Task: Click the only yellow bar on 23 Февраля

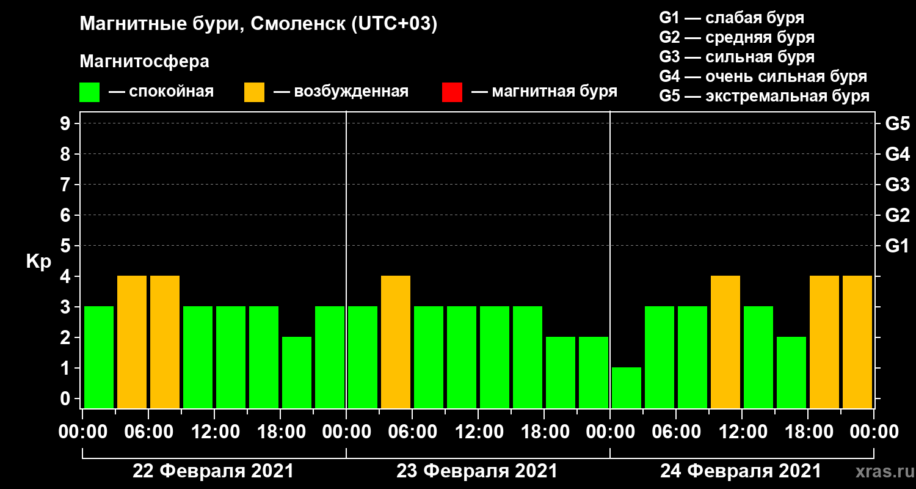Action: click(x=396, y=342)
